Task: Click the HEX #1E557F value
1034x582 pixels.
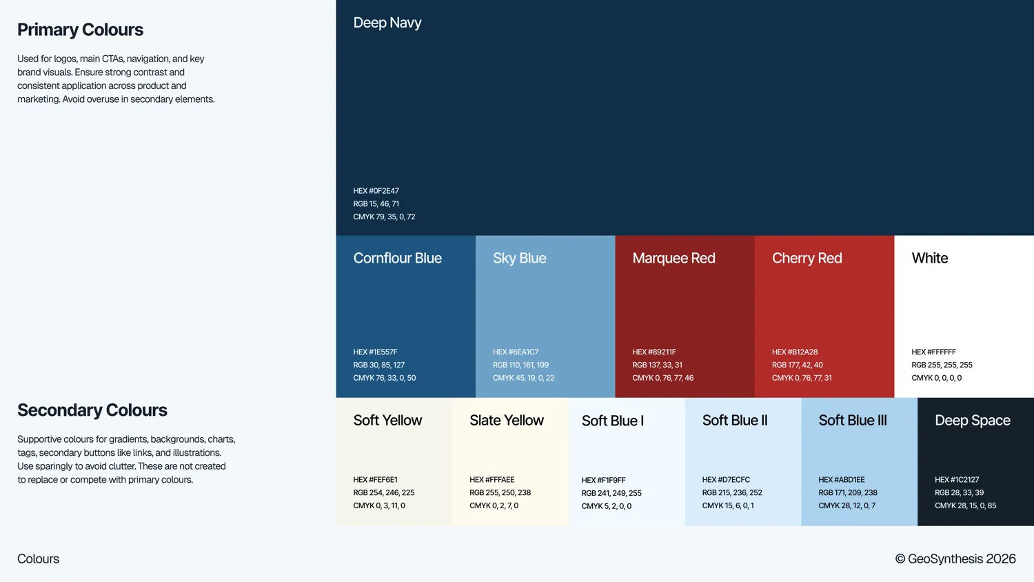Action: (376, 352)
